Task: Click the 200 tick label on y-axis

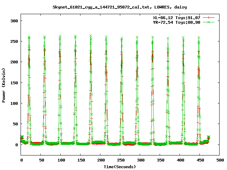Action: click(x=14, y=62)
